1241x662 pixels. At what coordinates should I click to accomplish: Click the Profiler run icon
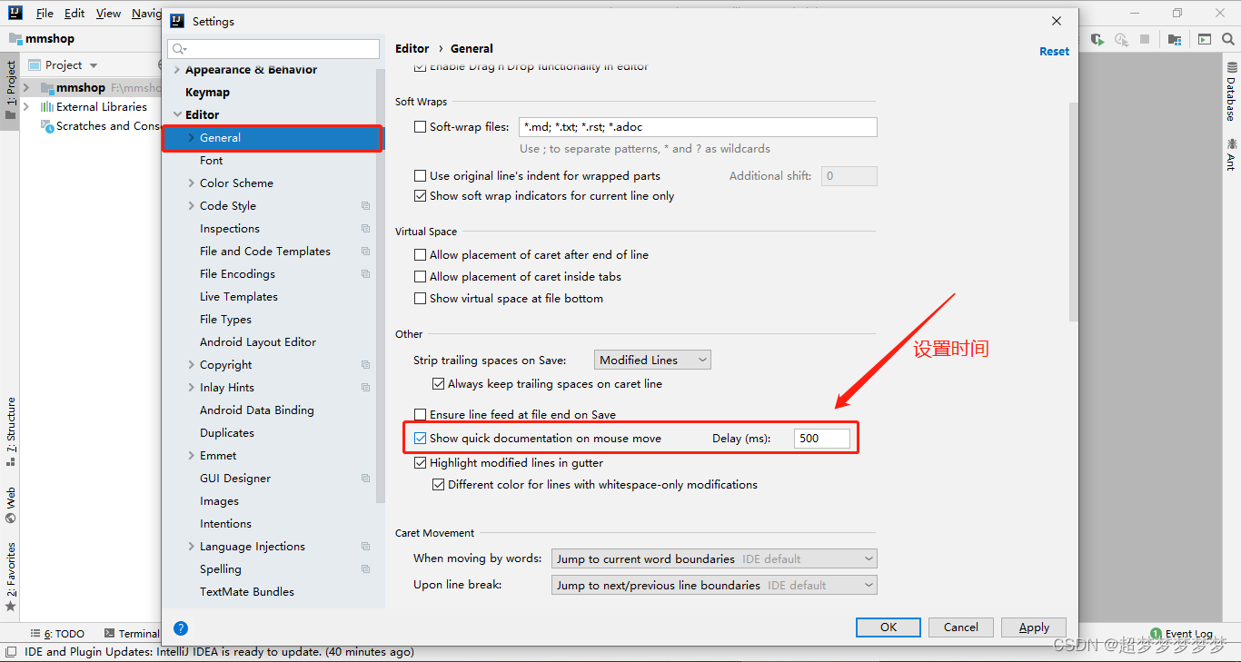1122,39
